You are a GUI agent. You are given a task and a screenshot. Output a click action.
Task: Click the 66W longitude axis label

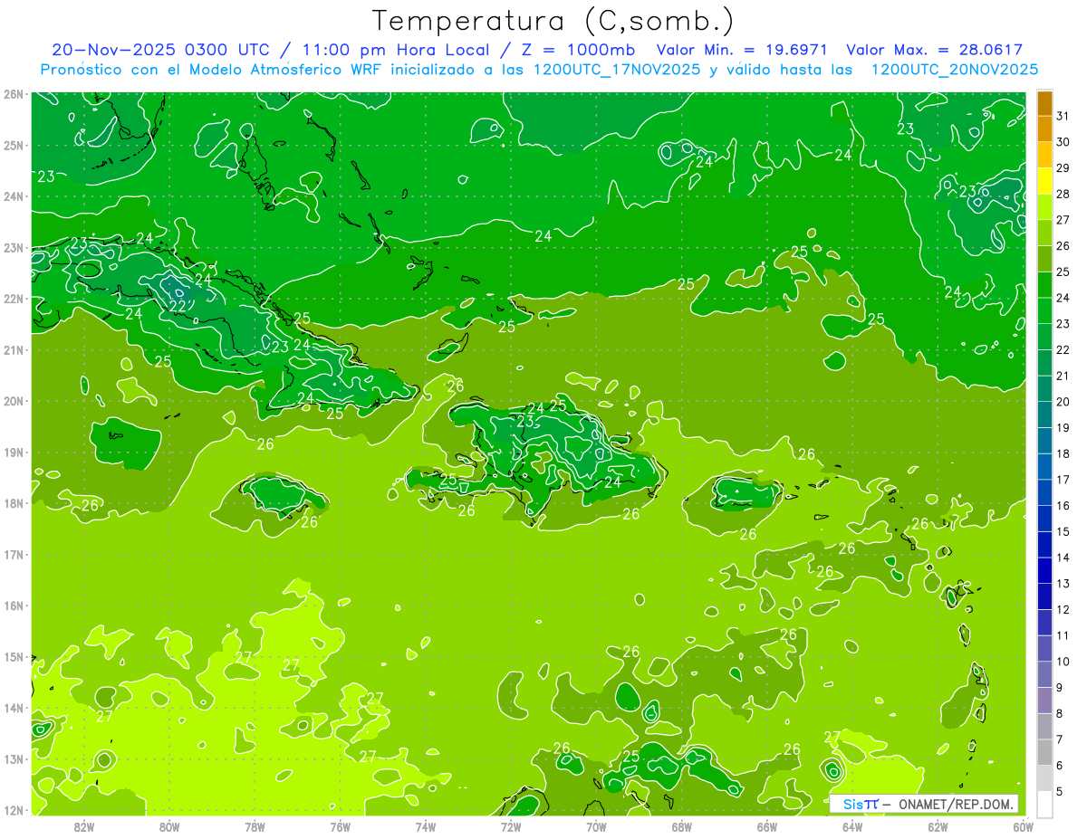[767, 826]
